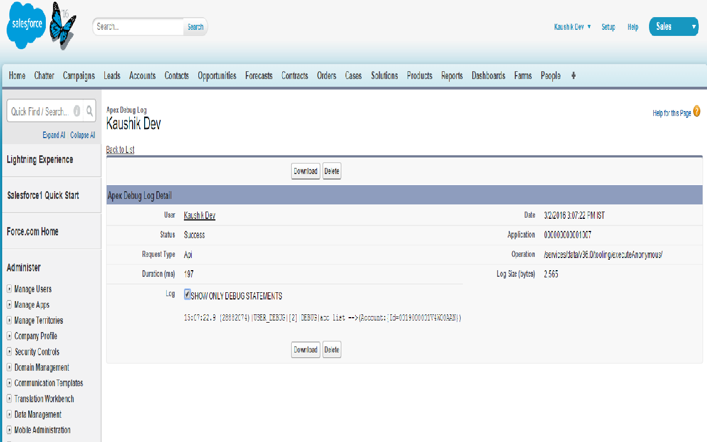Expand the Manage Users tree node
This screenshot has height=442, width=707.
point(9,289)
